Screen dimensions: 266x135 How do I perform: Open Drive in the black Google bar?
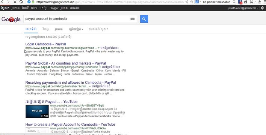(34, 8)
